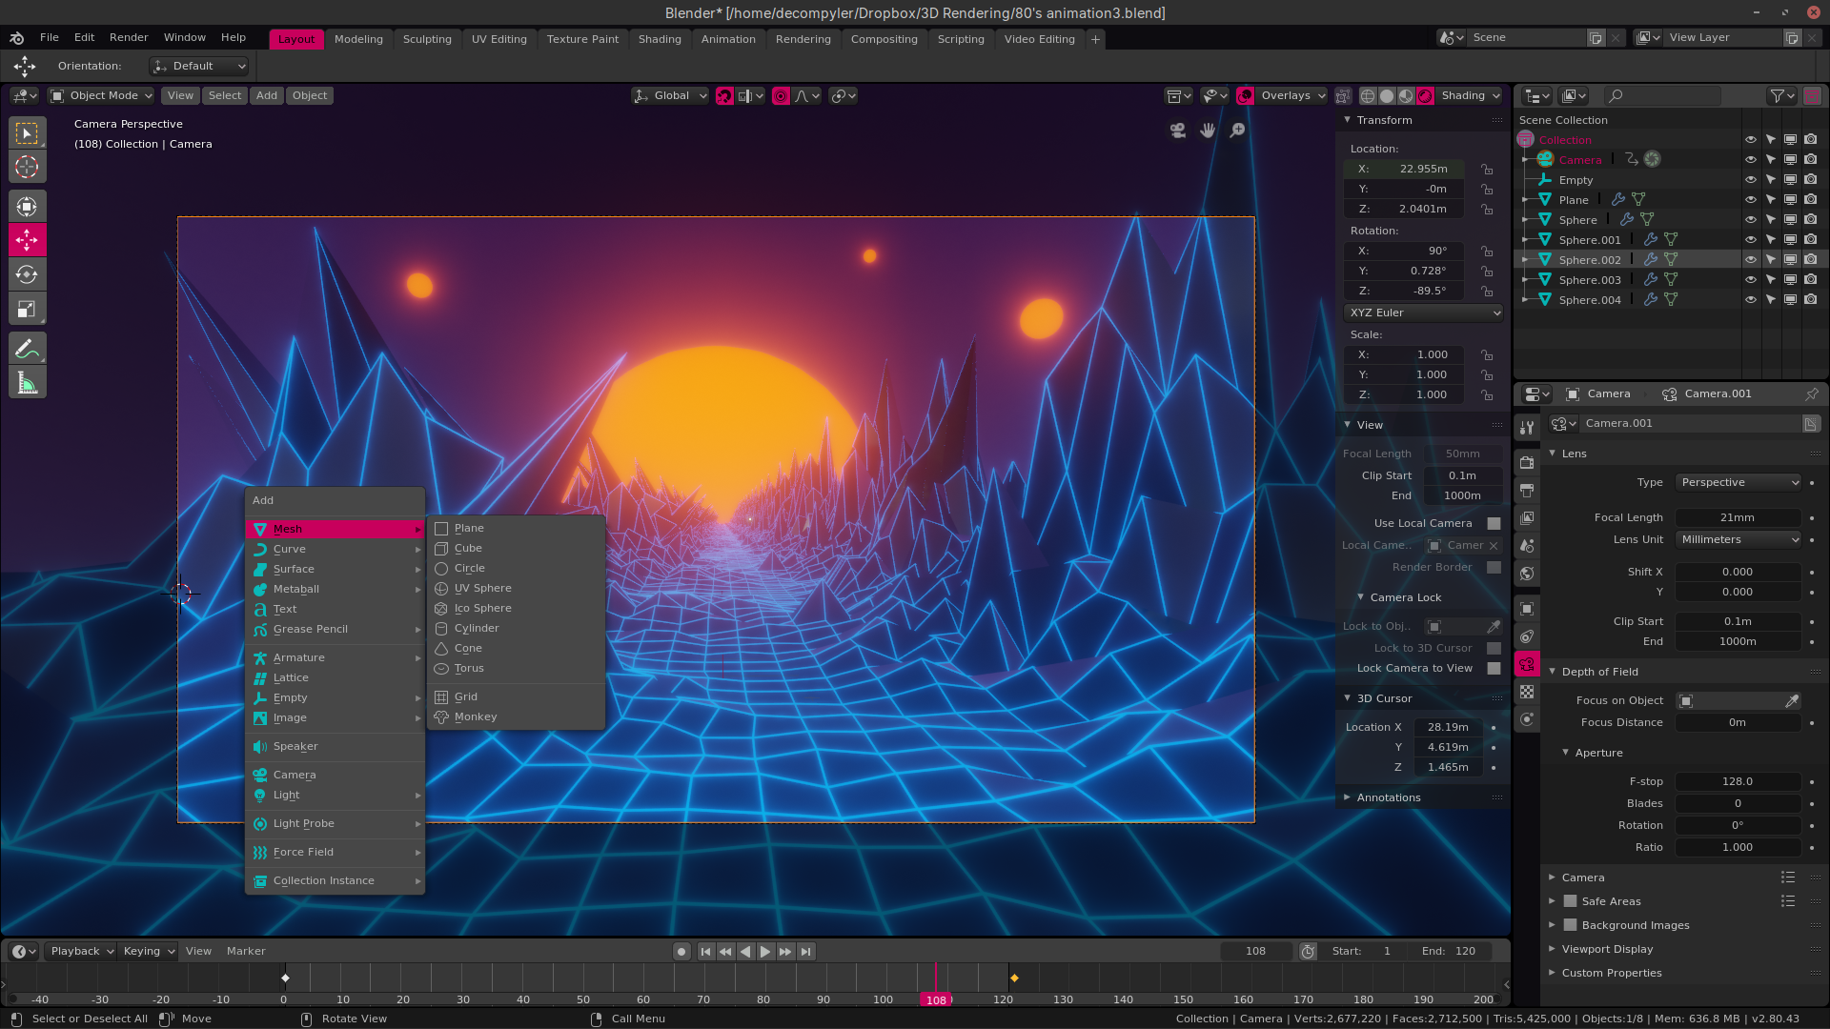
Task: Enable the Safe Areas checkbox
Action: click(x=1570, y=901)
